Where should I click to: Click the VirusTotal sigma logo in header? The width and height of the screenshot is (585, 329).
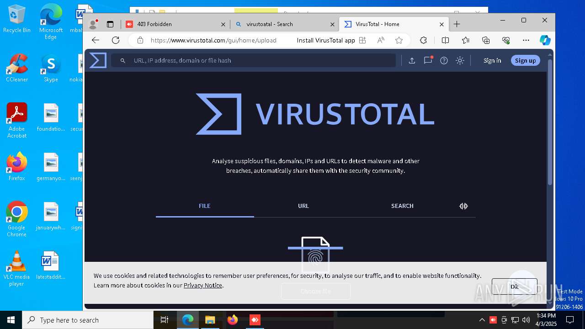tap(98, 60)
